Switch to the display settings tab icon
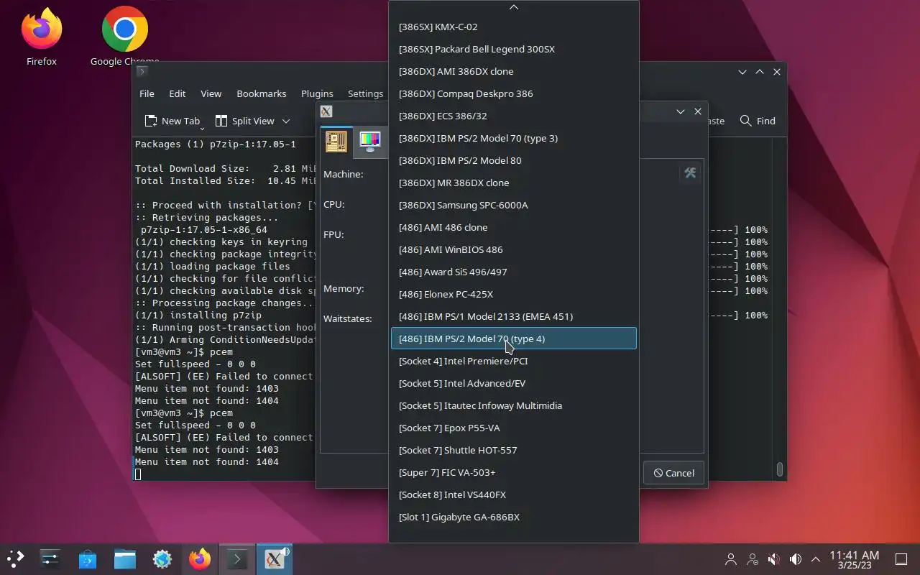This screenshot has width=920, height=575. 370,142
